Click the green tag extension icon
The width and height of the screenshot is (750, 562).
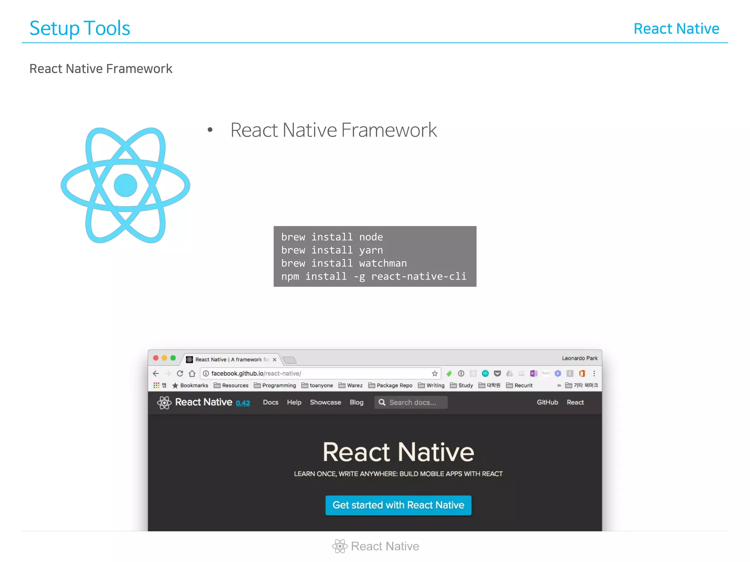[449, 374]
